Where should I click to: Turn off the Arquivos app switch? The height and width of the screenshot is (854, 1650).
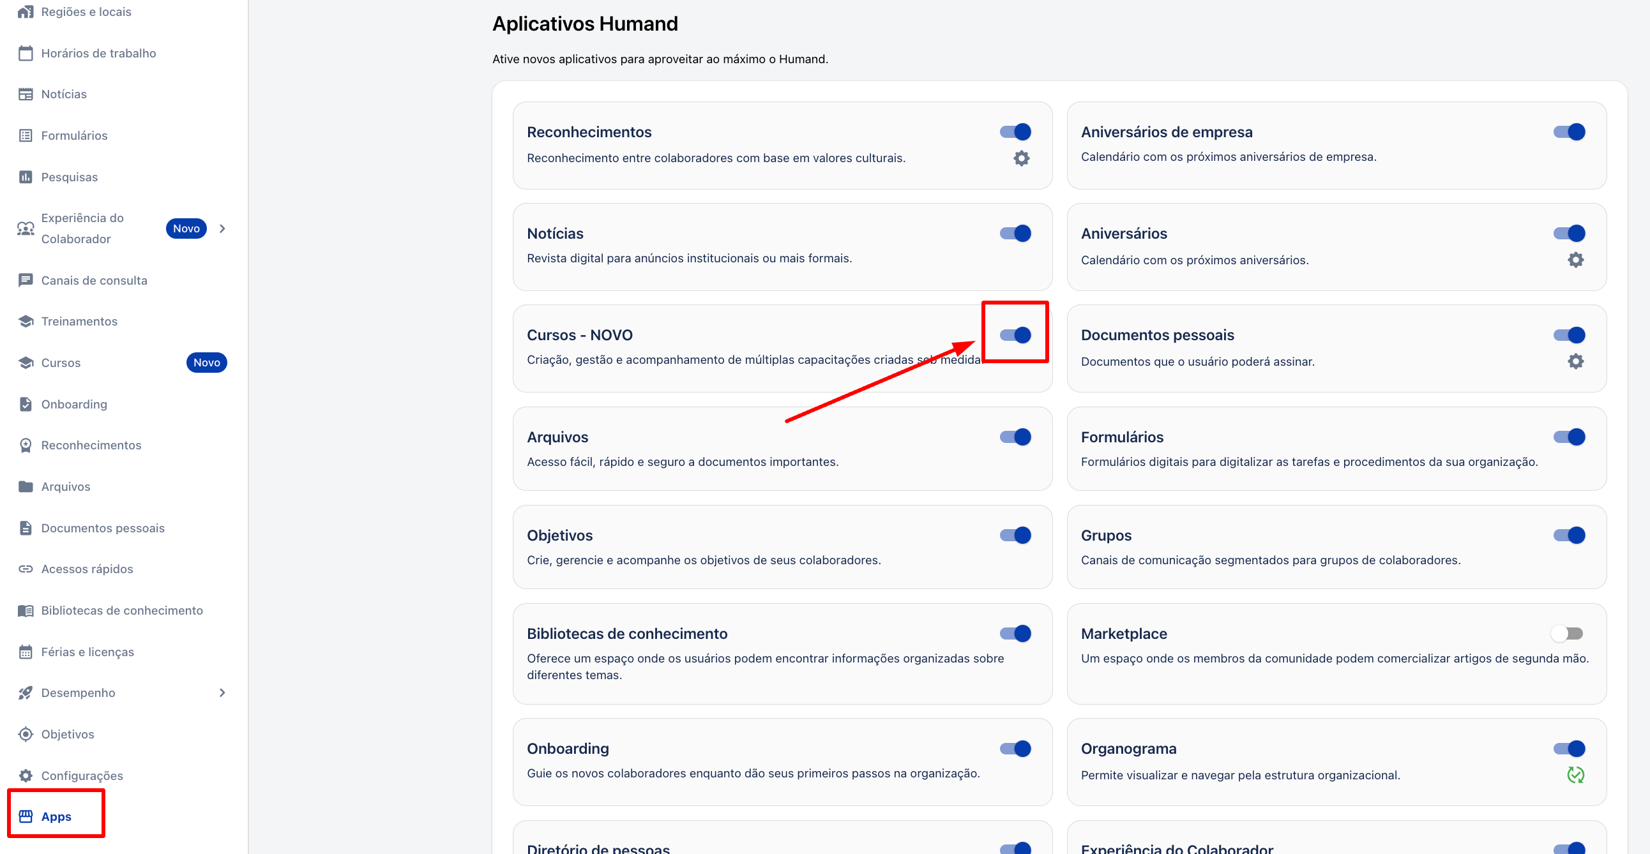(x=1016, y=437)
